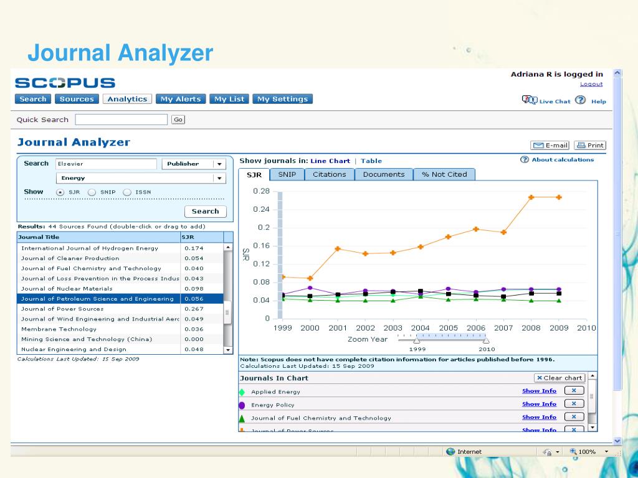Open the My Settings navigation tab
Viewport: 638px width, 478px height.
tap(282, 99)
